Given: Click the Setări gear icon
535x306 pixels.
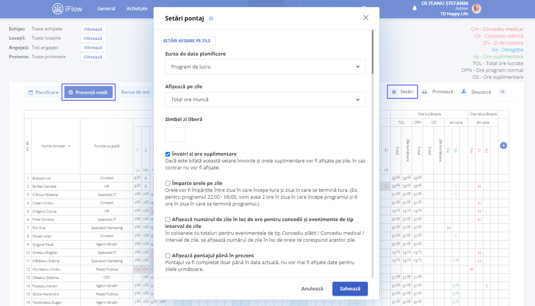Looking at the screenshot, I should click(394, 92).
